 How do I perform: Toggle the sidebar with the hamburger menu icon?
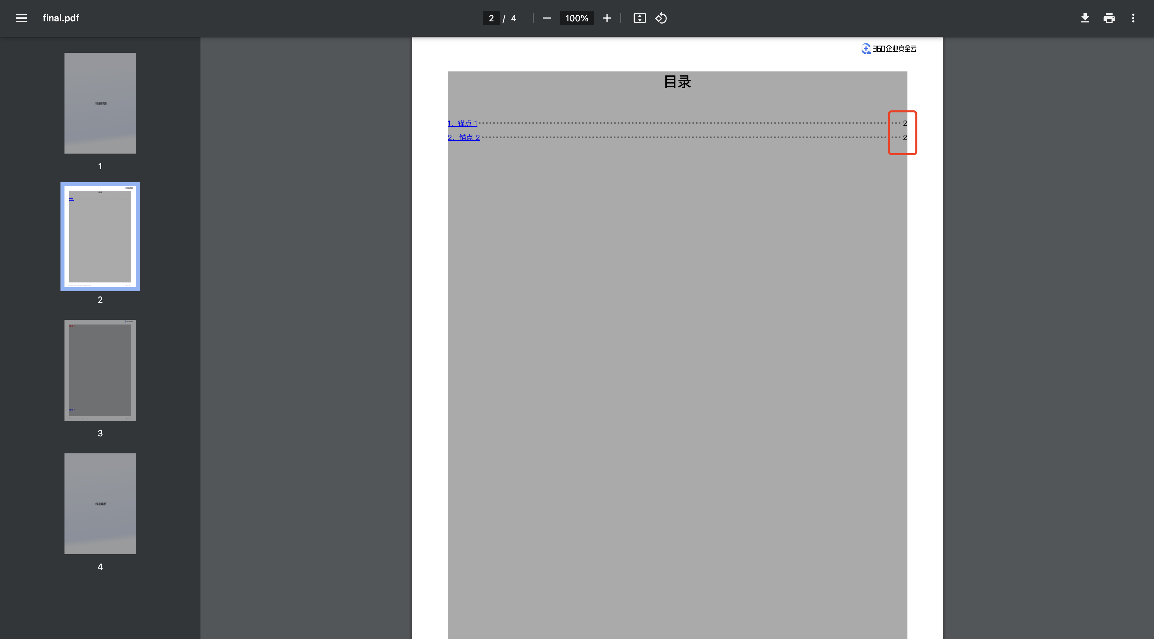(21, 18)
